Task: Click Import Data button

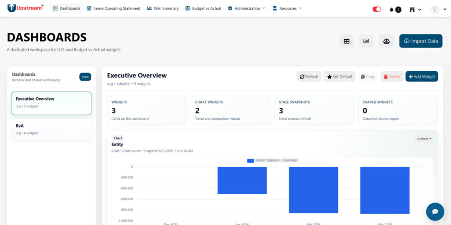Action: click(x=421, y=41)
